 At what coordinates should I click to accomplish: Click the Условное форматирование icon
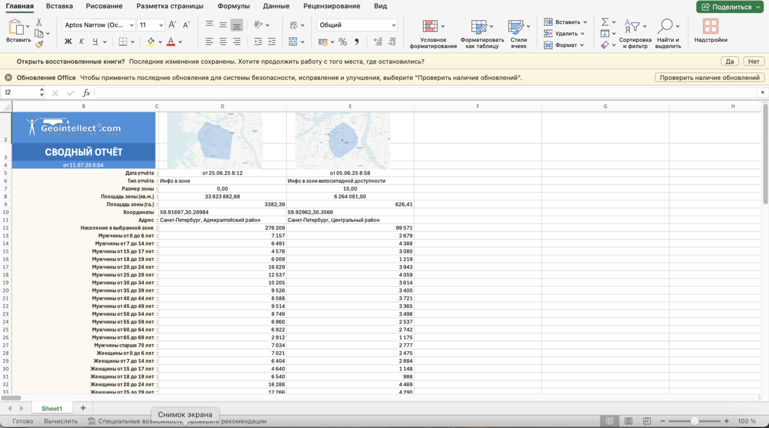click(x=430, y=26)
